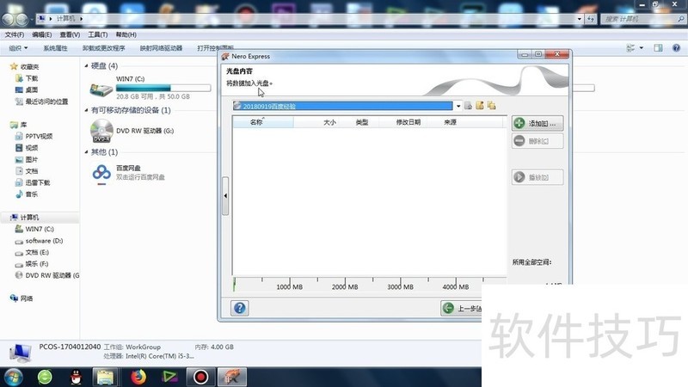Select the WIN7 (C:) hard drive

pos(101,87)
